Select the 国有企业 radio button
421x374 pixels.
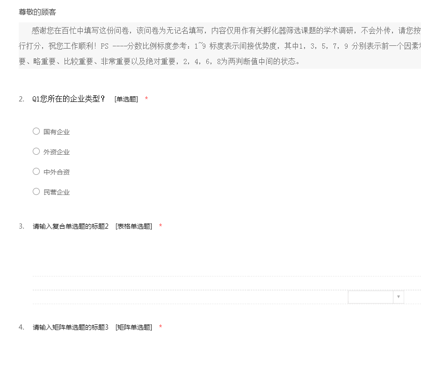click(36, 131)
